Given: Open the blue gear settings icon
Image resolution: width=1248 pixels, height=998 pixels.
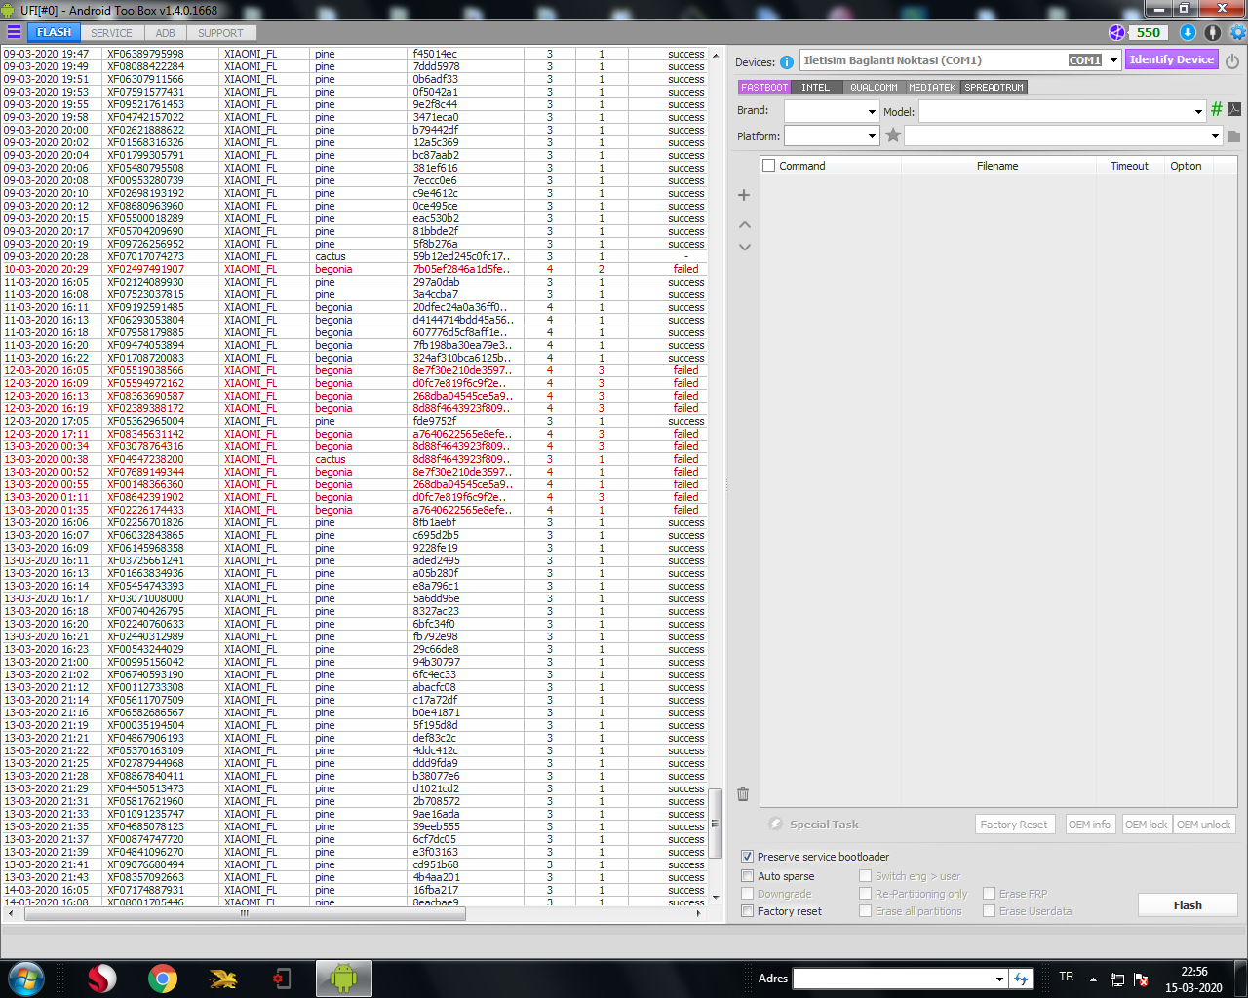Looking at the screenshot, I should (x=1237, y=32).
